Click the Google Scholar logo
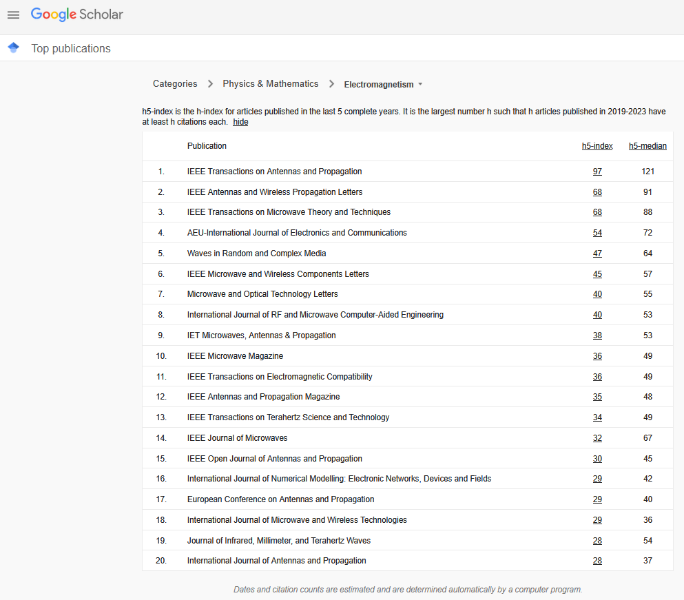684x600 pixels. (76, 14)
